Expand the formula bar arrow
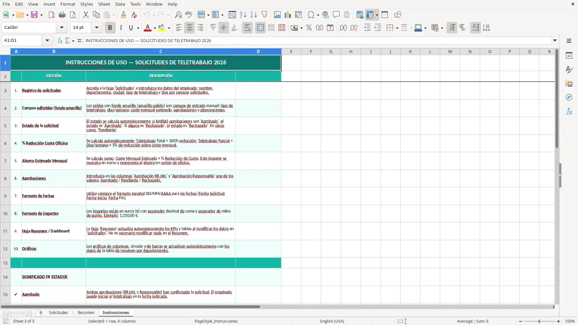The width and height of the screenshot is (578, 325). pyautogui.click(x=555, y=40)
